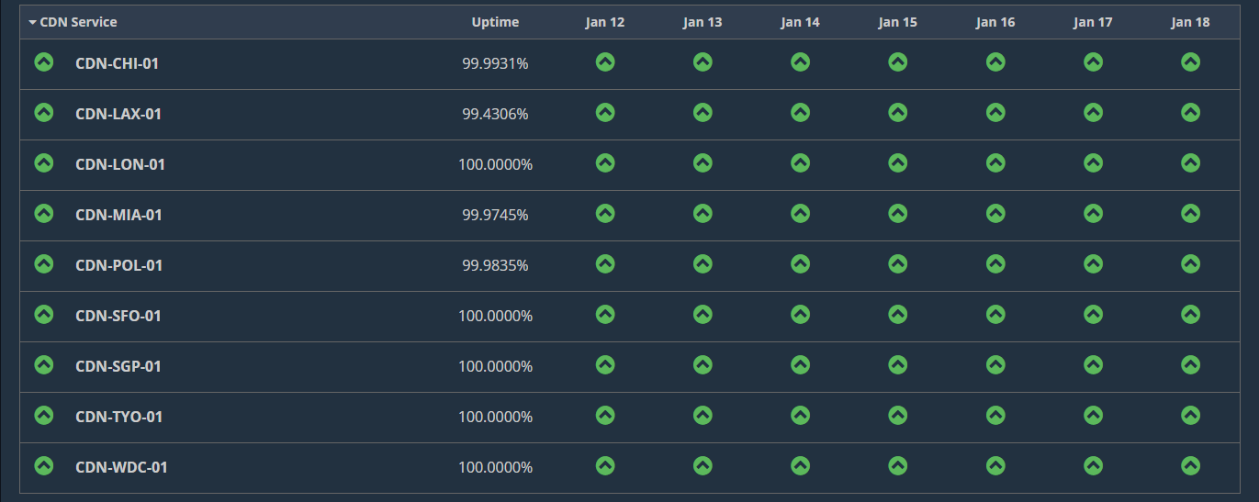This screenshot has height=502, width=1259.
Task: Click the Uptime column header
Action: (495, 22)
